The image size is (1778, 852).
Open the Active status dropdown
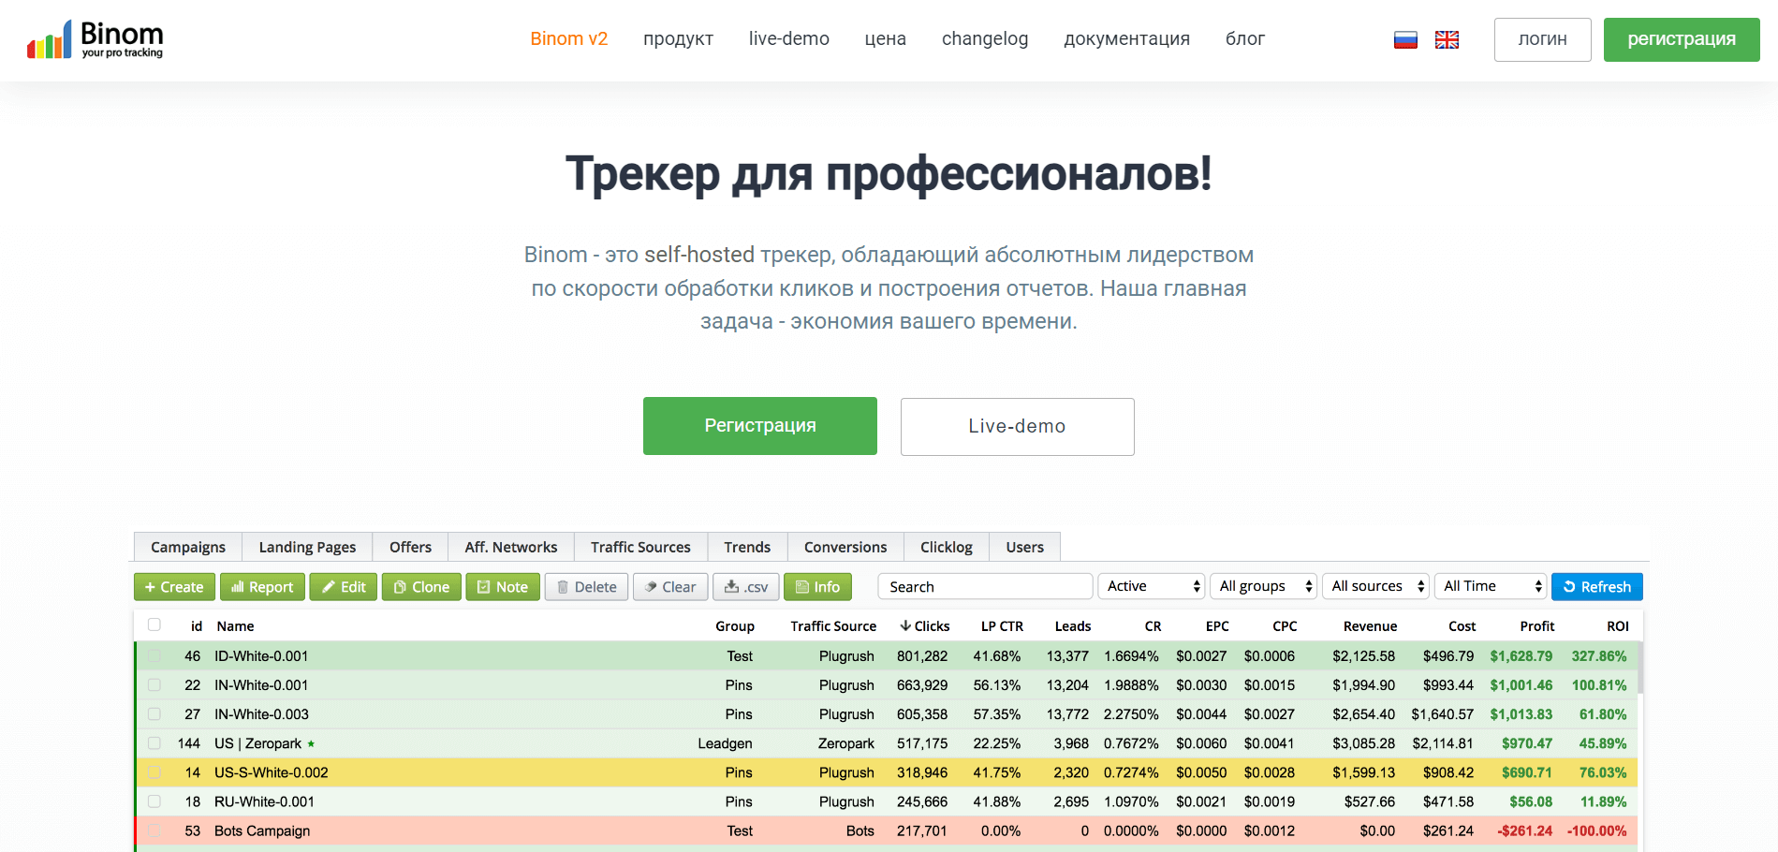pyautogui.click(x=1151, y=586)
